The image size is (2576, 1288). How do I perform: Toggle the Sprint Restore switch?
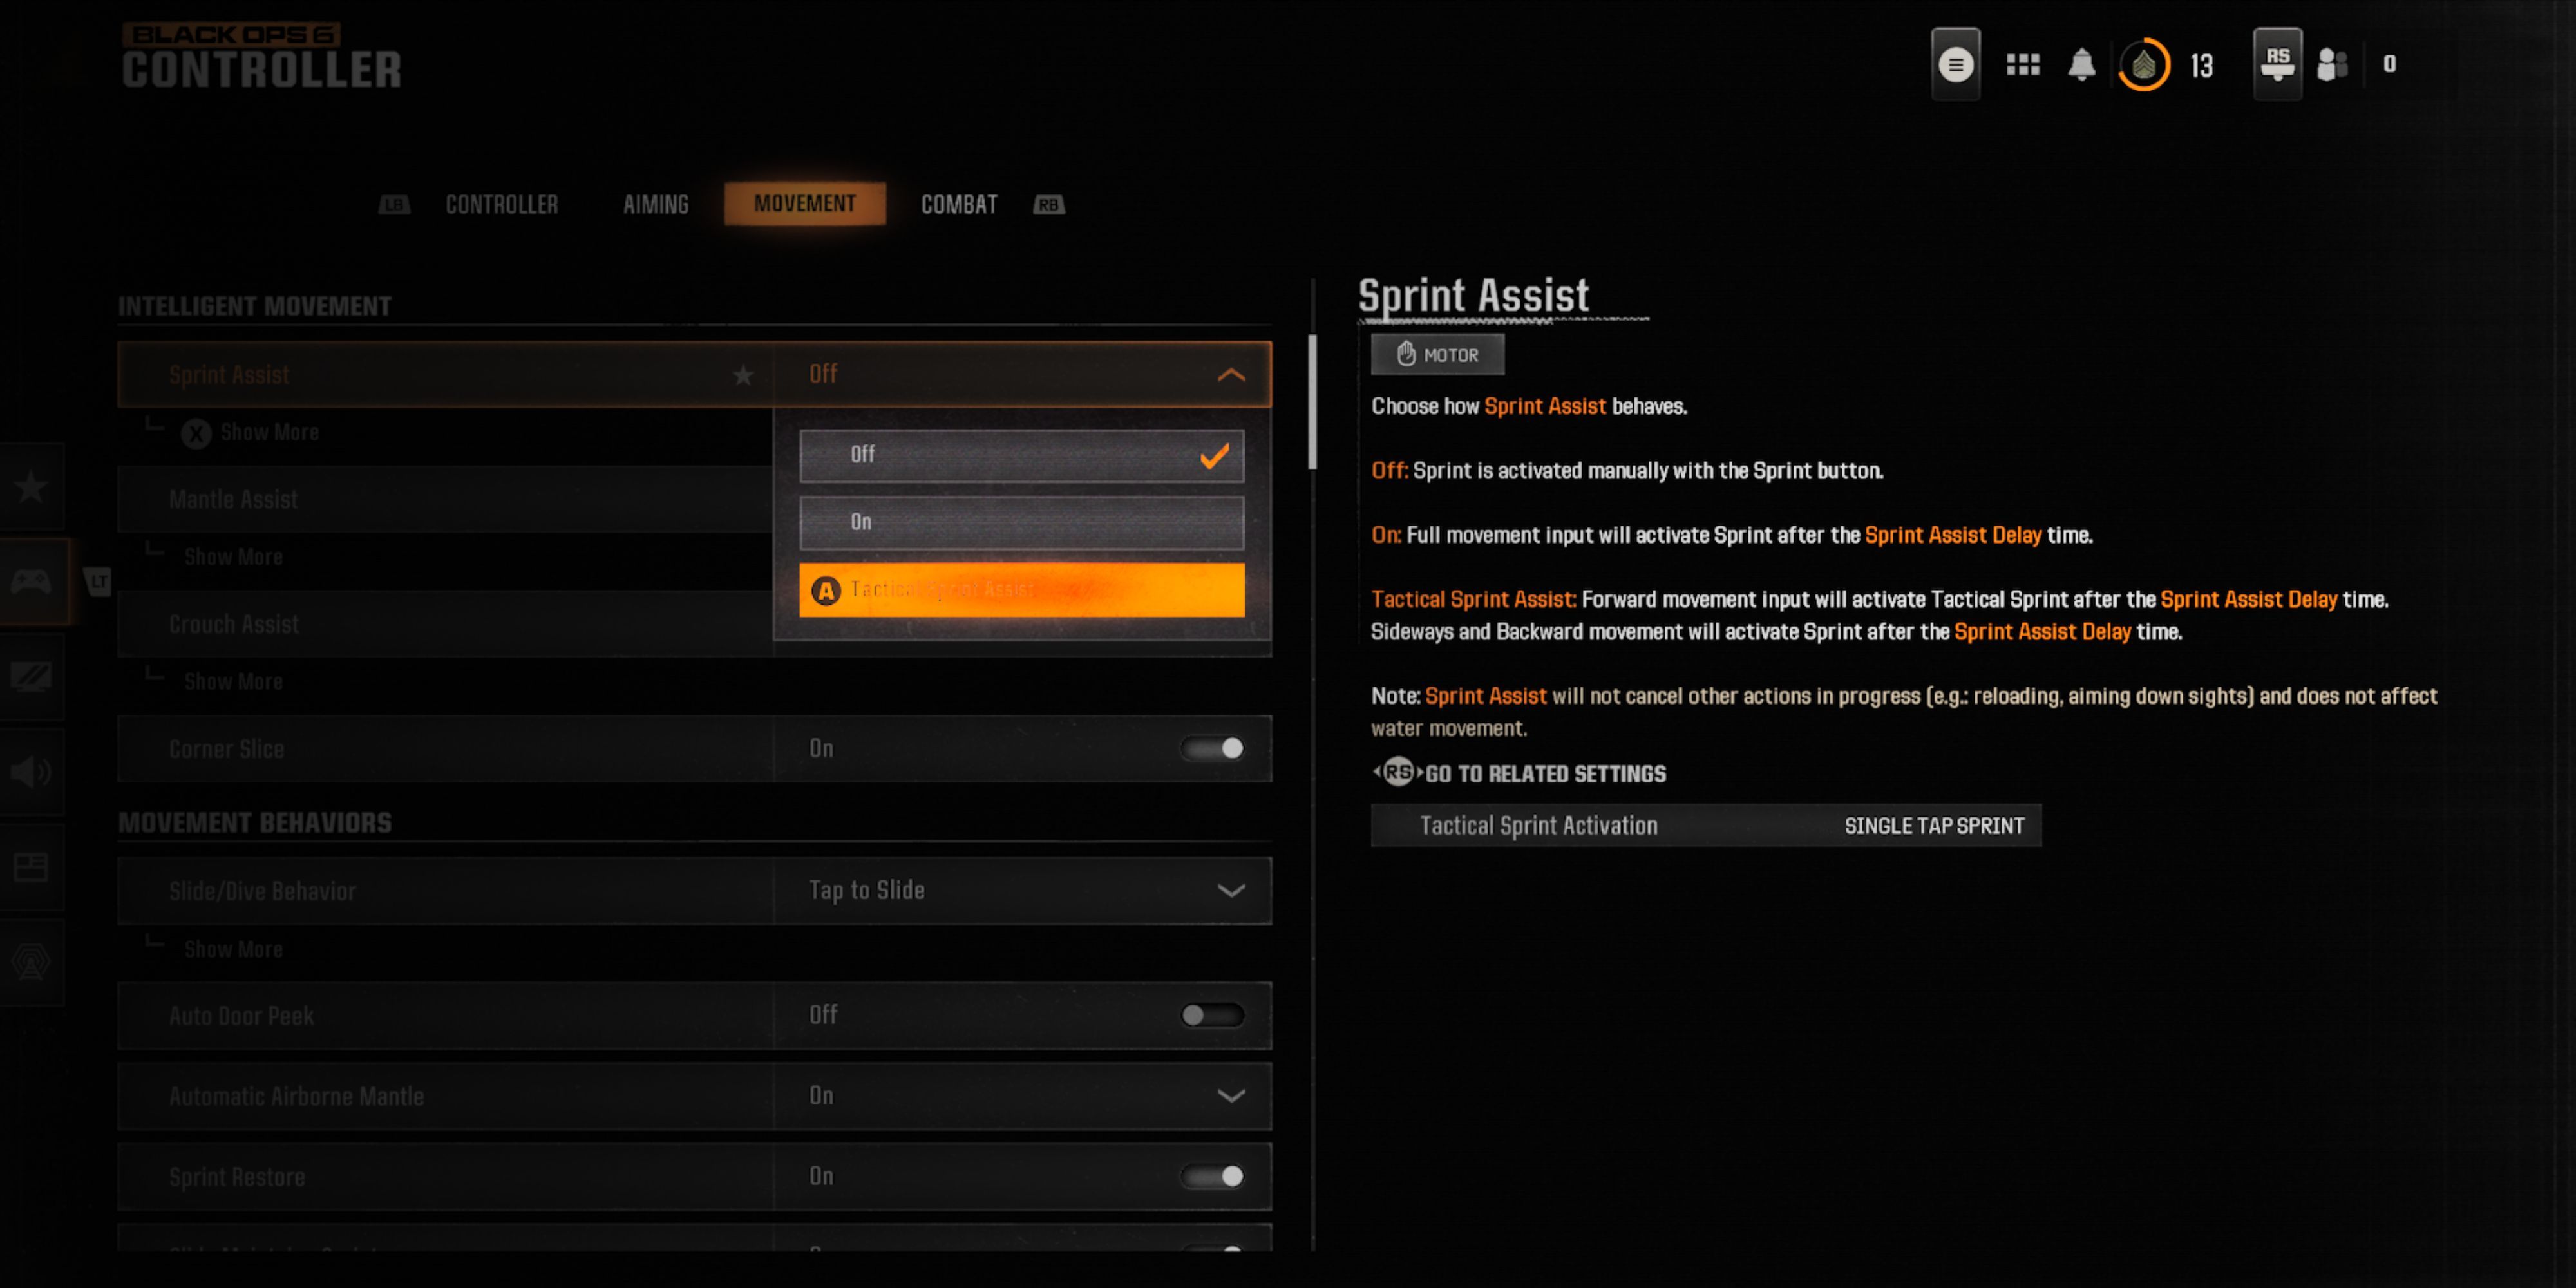[1212, 1176]
